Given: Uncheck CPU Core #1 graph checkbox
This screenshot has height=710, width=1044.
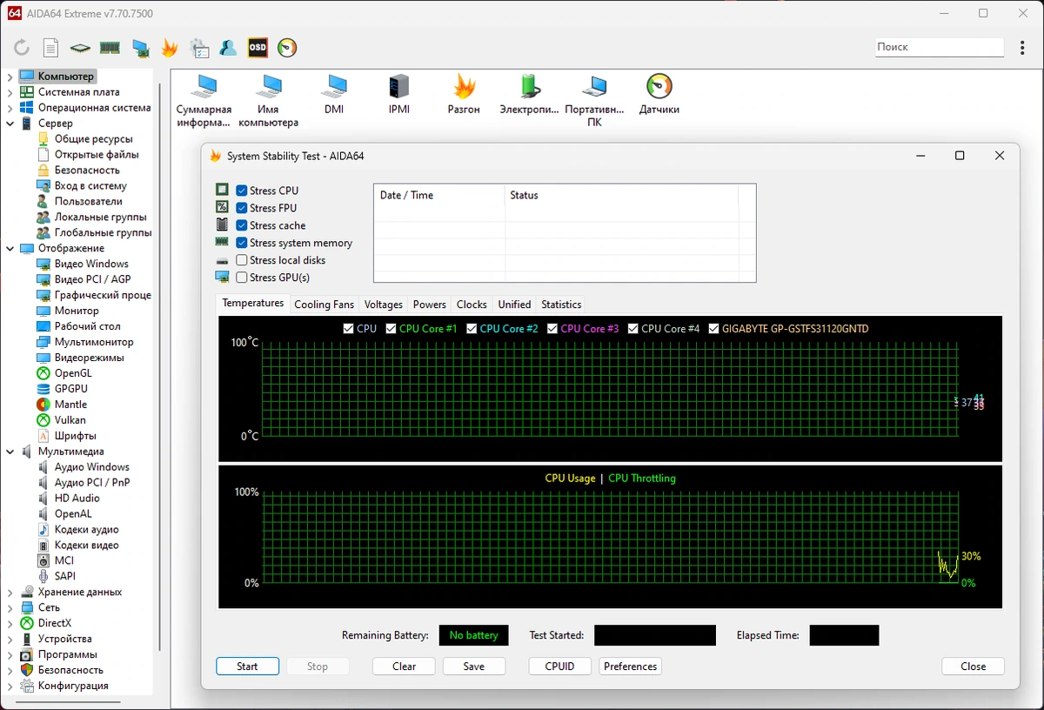Looking at the screenshot, I should point(391,329).
